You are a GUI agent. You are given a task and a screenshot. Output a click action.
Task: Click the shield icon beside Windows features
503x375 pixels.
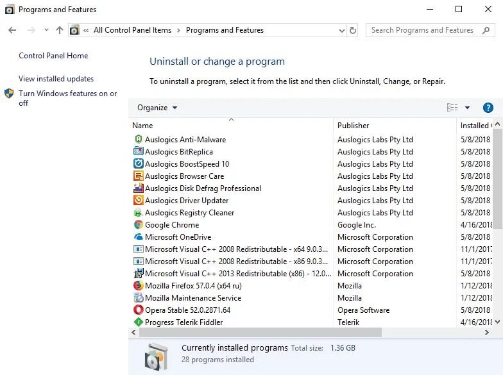[x=9, y=94]
